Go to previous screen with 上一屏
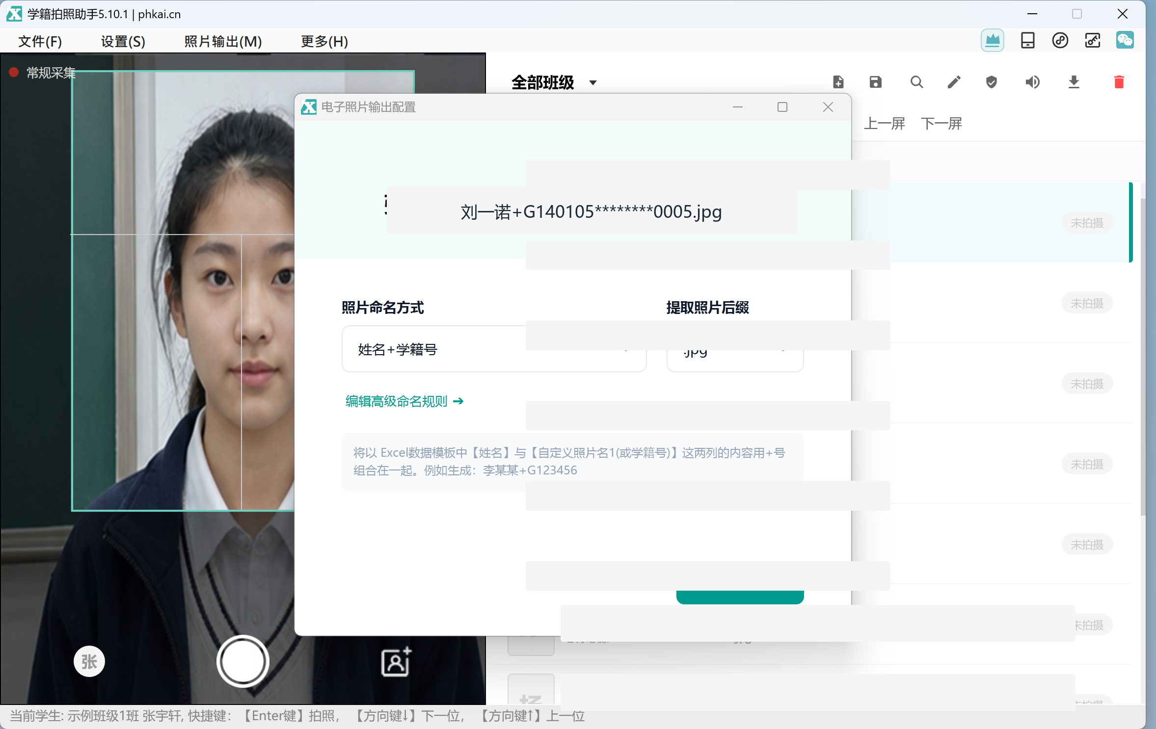Image resolution: width=1156 pixels, height=729 pixels. pyautogui.click(x=885, y=124)
